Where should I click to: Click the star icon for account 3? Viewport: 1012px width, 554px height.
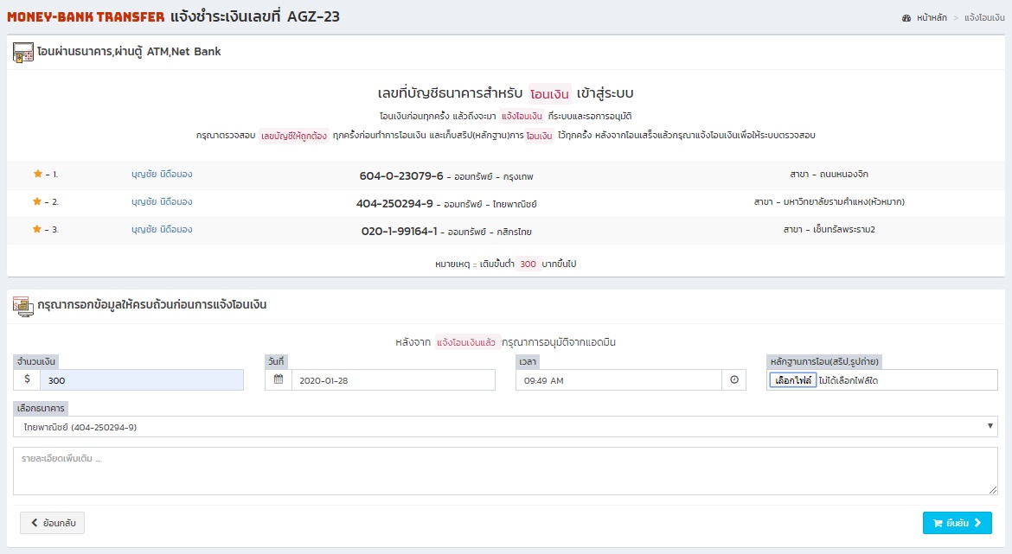coord(37,230)
